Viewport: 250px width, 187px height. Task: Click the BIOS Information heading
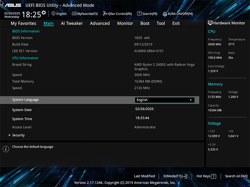[26, 31]
